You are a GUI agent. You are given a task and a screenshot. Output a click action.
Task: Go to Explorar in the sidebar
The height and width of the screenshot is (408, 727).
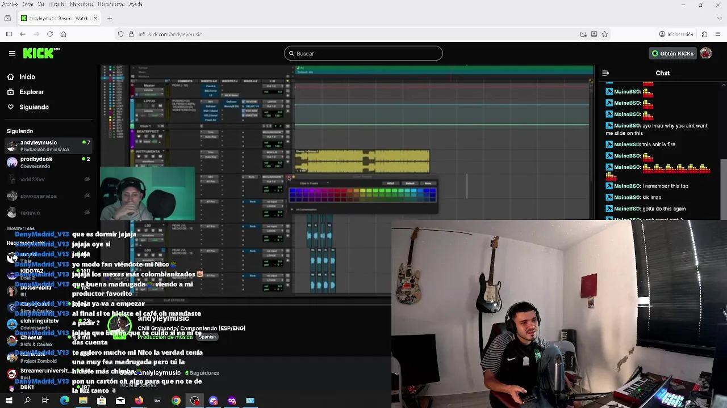click(x=32, y=92)
